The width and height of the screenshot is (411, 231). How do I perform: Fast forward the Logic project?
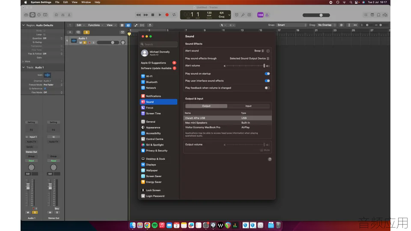tap(146, 15)
